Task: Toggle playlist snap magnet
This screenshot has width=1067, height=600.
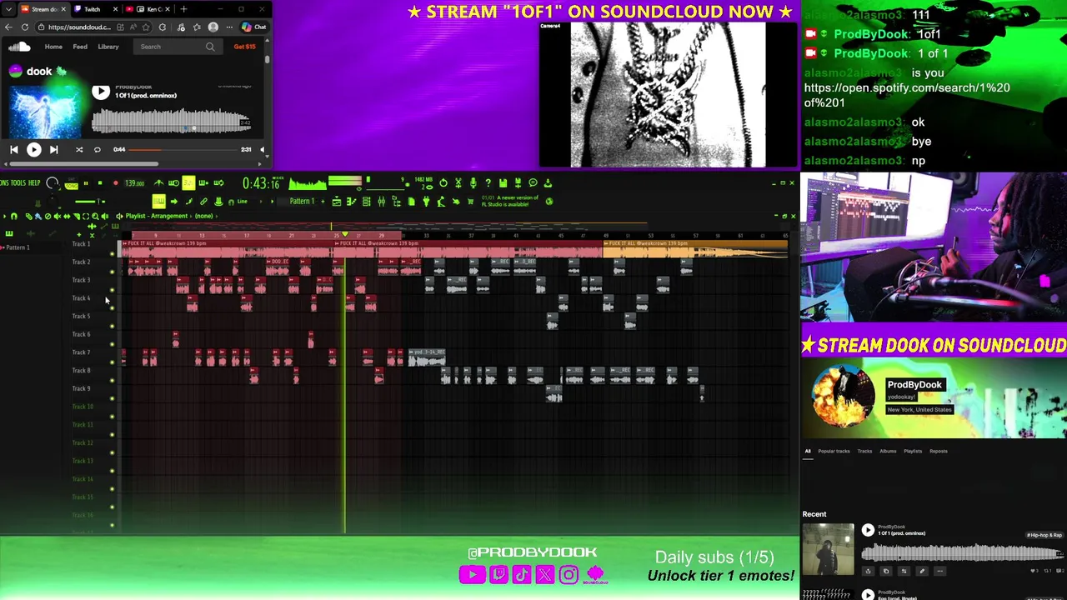Action: click(14, 216)
